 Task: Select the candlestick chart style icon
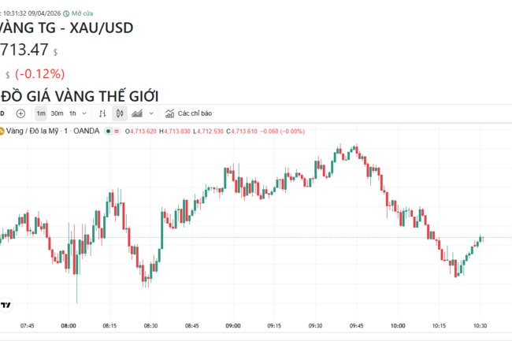[121, 113]
